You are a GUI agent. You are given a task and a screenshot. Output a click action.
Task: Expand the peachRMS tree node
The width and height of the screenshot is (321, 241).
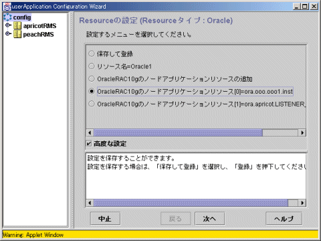pos(8,33)
